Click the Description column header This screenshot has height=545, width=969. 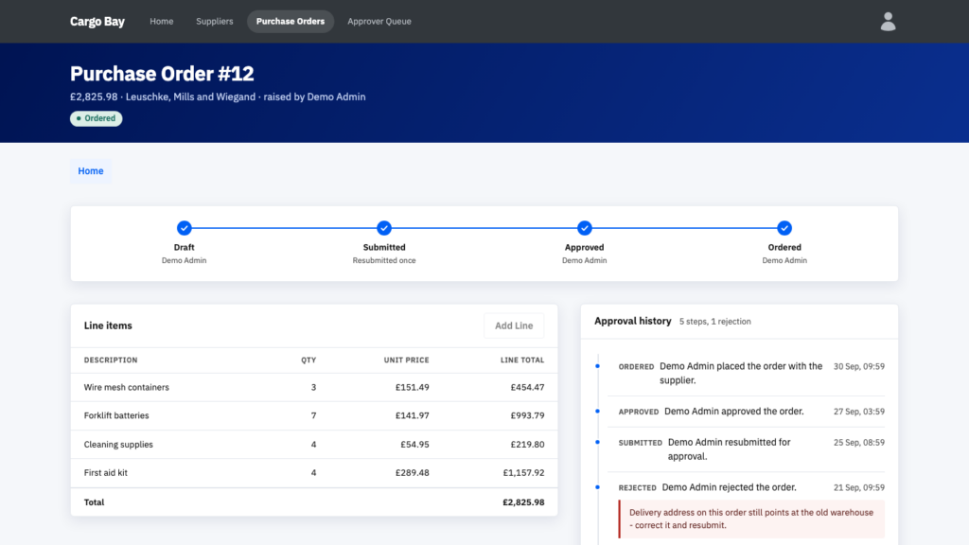click(111, 360)
